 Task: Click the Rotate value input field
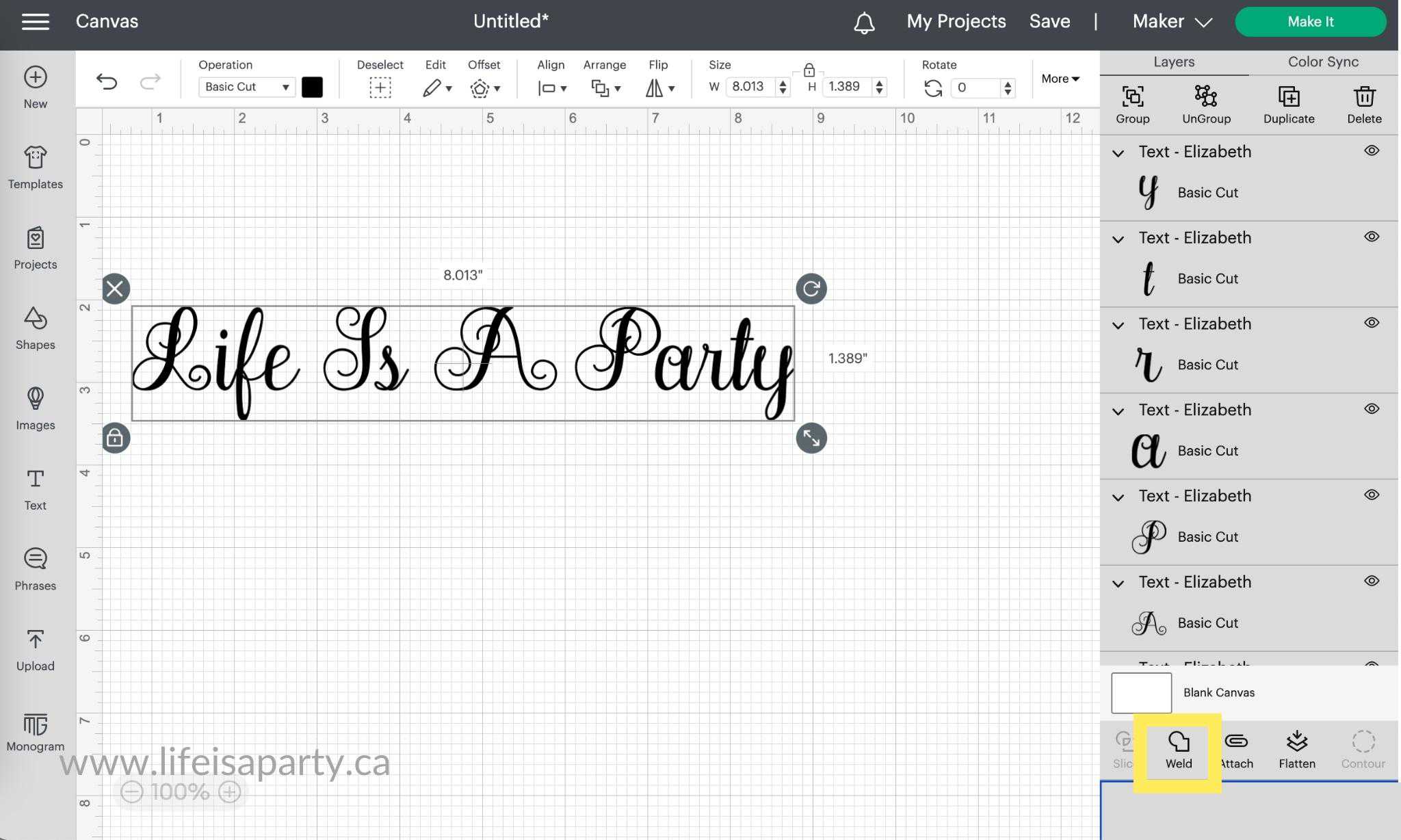(x=976, y=88)
